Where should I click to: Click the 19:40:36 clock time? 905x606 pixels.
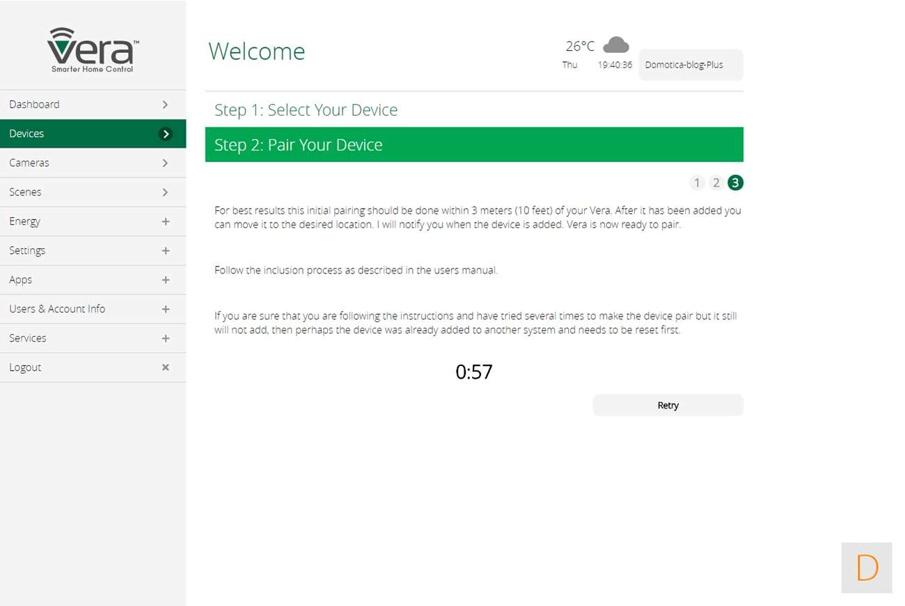(x=615, y=65)
